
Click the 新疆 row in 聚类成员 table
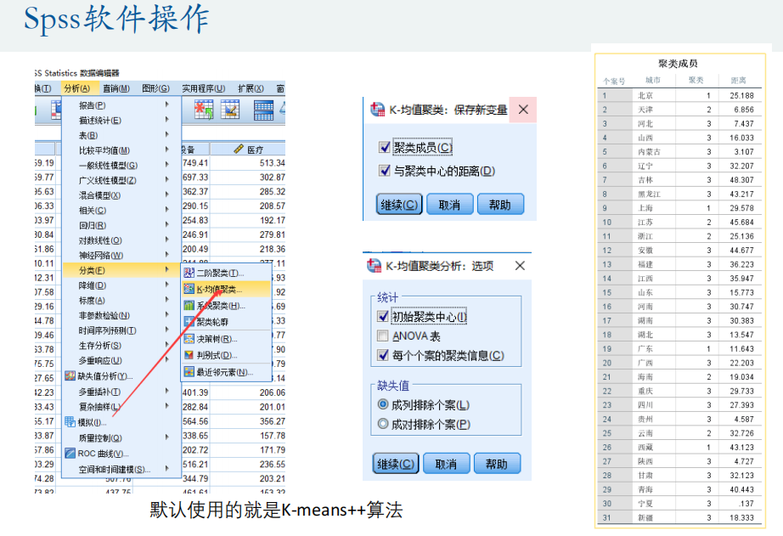click(x=681, y=517)
